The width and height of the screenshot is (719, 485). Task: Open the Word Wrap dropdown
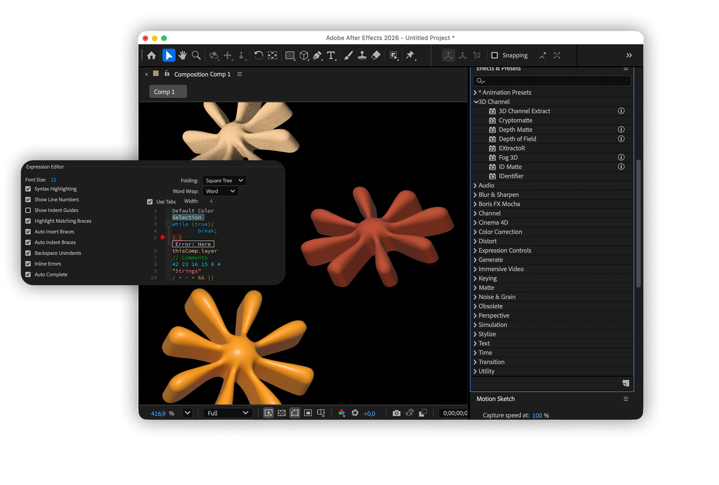tap(220, 191)
